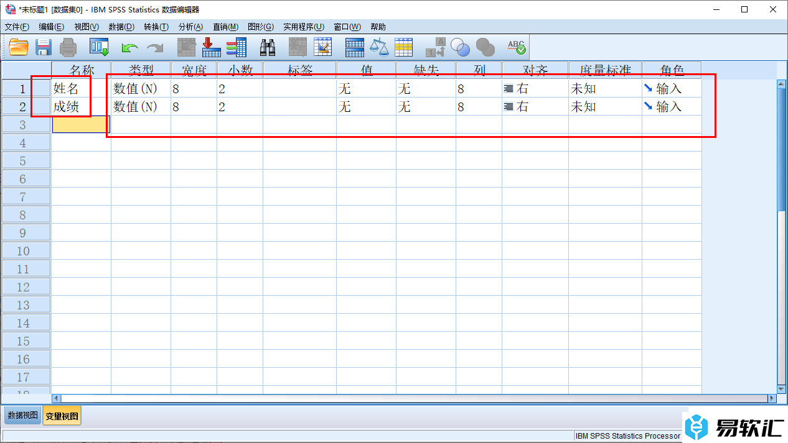Open the 窗口(W) menu

[347, 27]
